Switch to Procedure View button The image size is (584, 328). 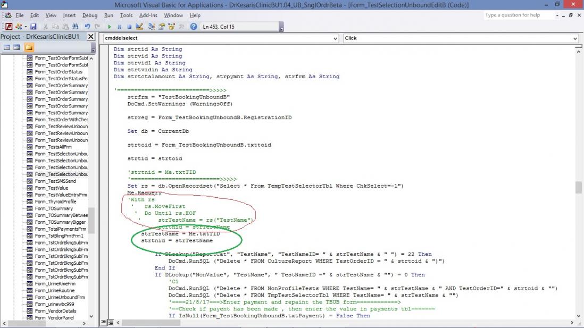[x=104, y=322]
